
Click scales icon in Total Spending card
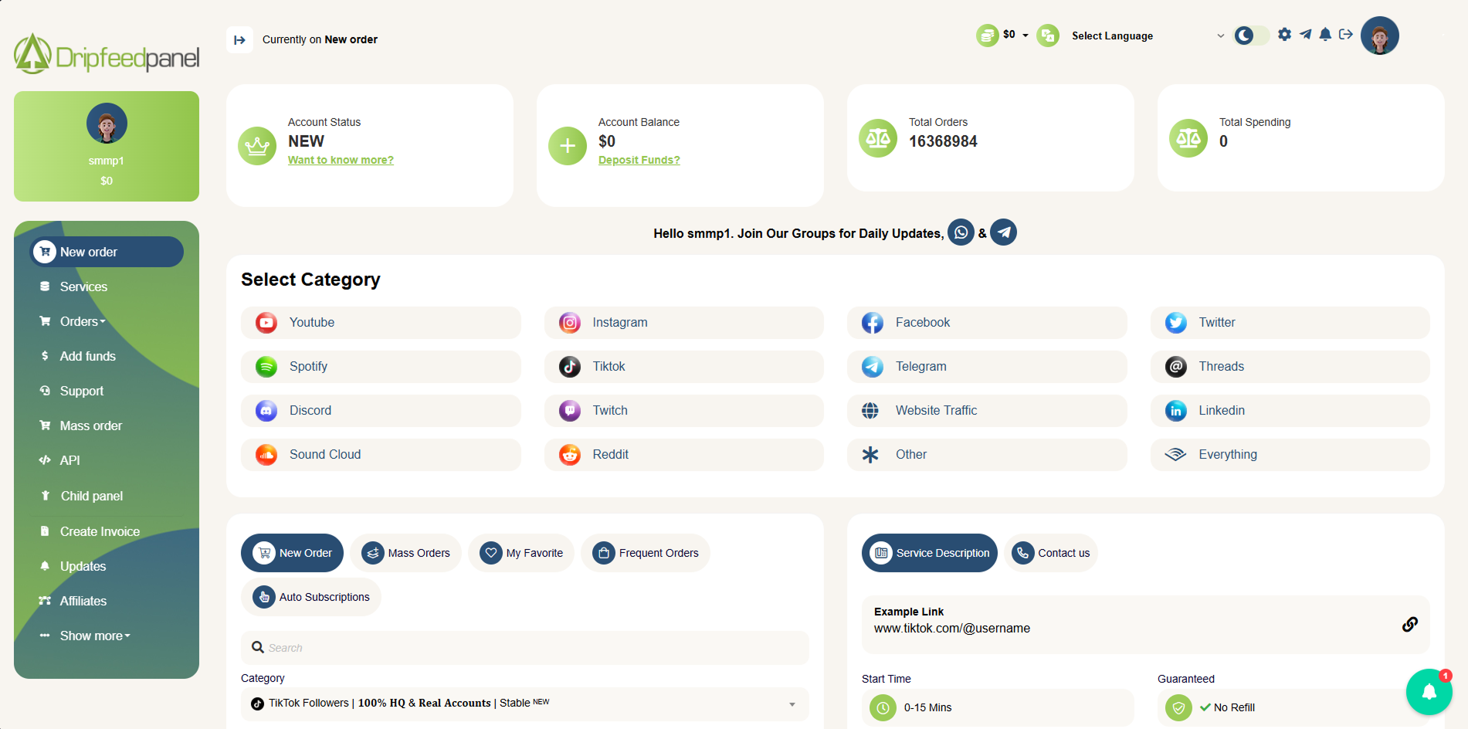pos(1188,138)
